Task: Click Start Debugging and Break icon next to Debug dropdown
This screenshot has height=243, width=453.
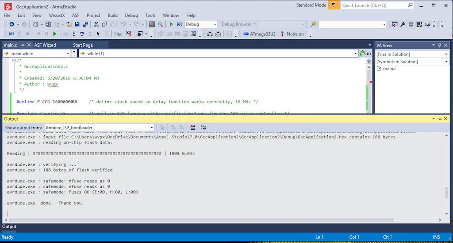Action: (x=180, y=25)
